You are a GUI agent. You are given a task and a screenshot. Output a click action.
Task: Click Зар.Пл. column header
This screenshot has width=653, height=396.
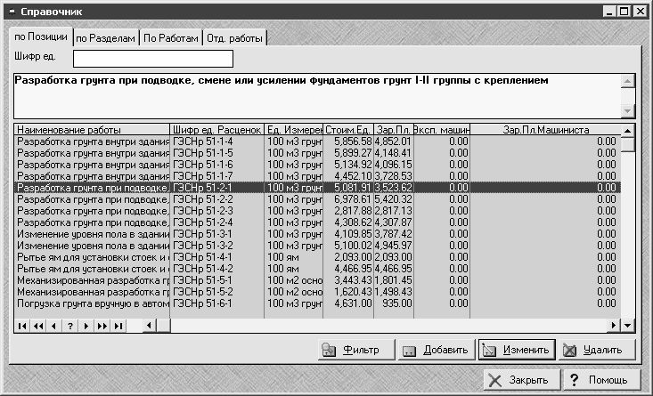[394, 129]
